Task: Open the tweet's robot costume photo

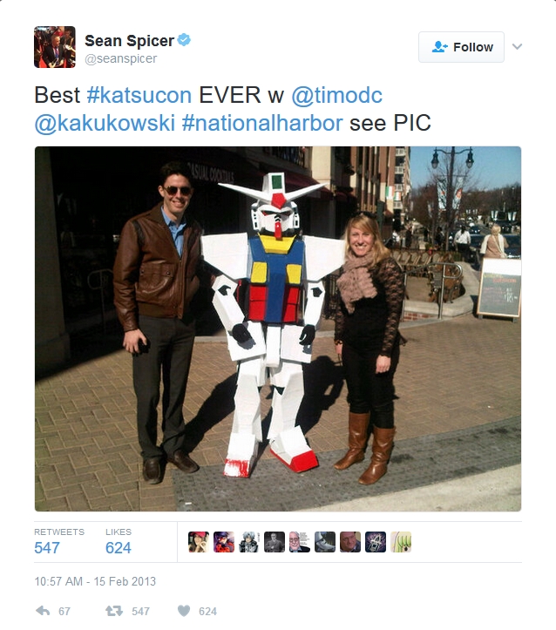Action: click(x=278, y=329)
